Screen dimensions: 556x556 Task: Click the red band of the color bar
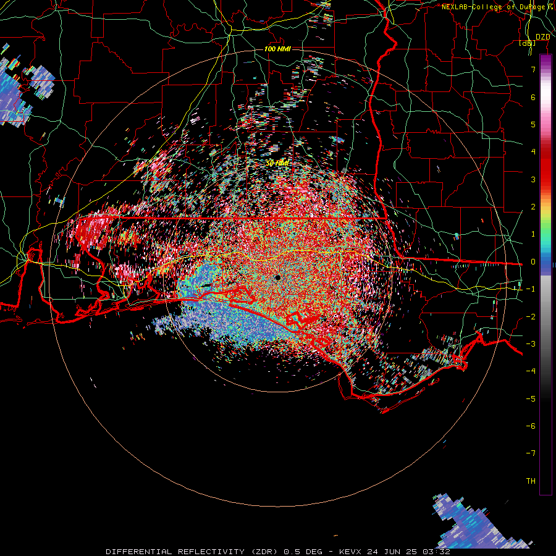545,167
